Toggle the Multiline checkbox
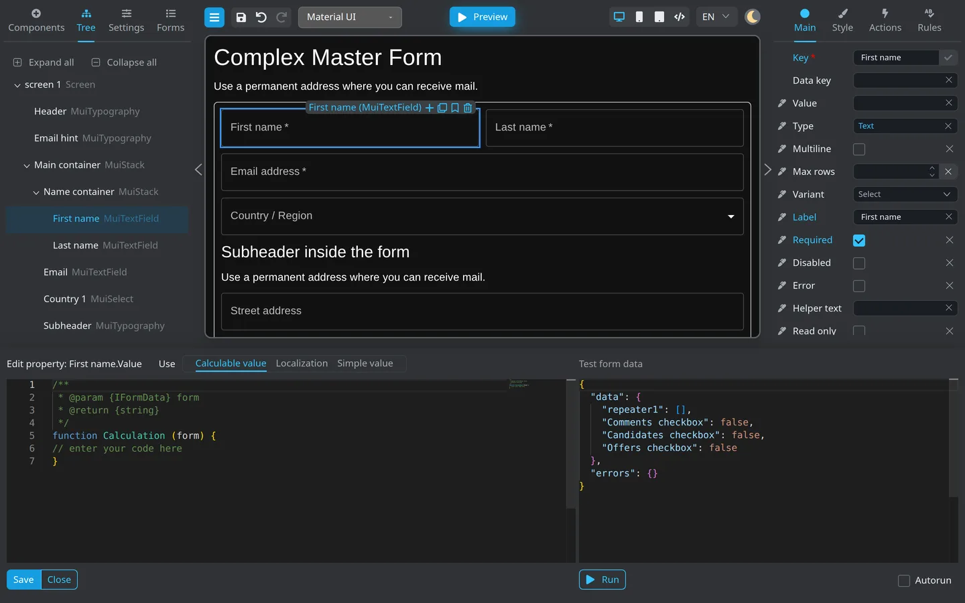The image size is (965, 603). [859, 149]
